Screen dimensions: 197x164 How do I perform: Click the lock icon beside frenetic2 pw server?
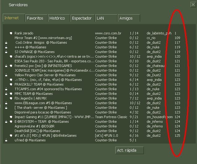coord(6,66)
